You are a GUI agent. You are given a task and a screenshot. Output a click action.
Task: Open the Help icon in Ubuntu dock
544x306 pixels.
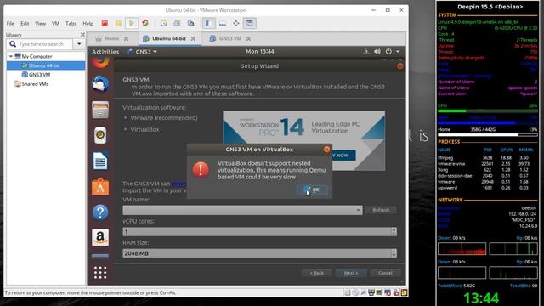(x=100, y=212)
